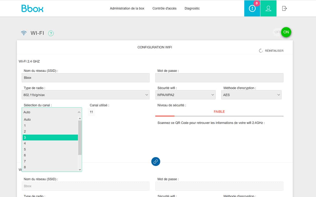Open the user account icon
The height and width of the screenshot is (197, 316).
(268, 8)
